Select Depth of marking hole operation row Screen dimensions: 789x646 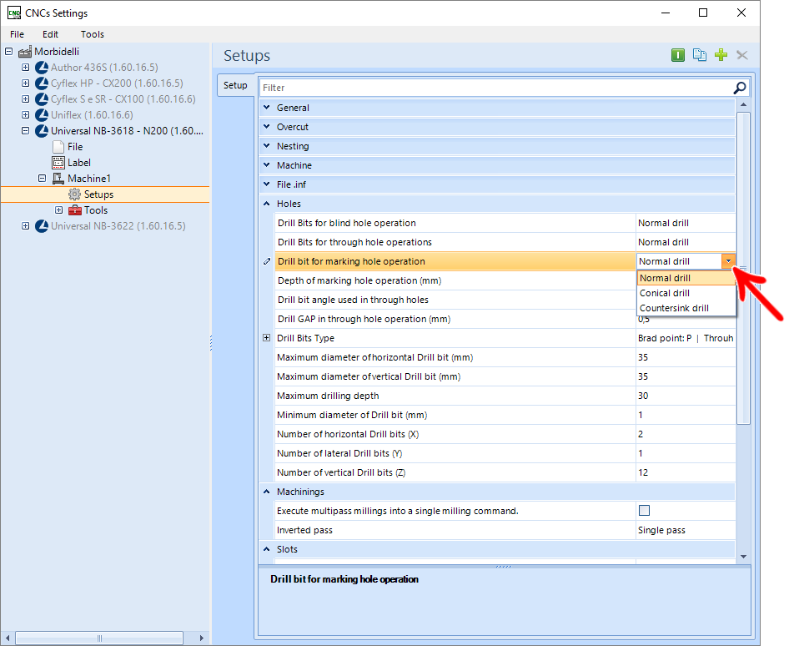[455, 280]
